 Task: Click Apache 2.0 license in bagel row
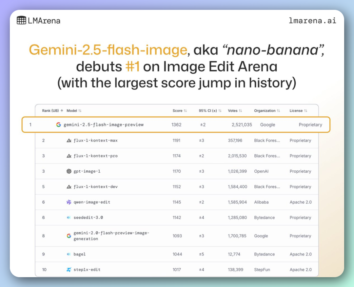click(301, 254)
